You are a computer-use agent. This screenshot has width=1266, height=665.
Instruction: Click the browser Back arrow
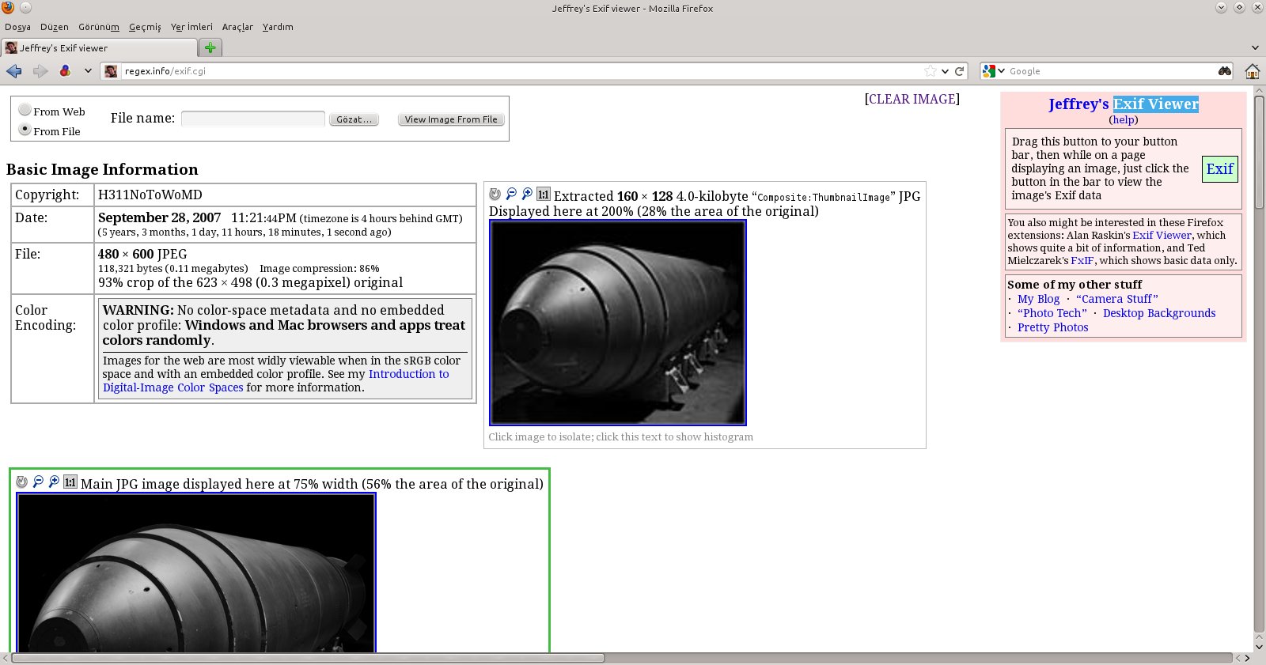tap(14, 71)
